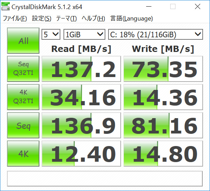Expand the test count dropdown showing 5

point(51,35)
